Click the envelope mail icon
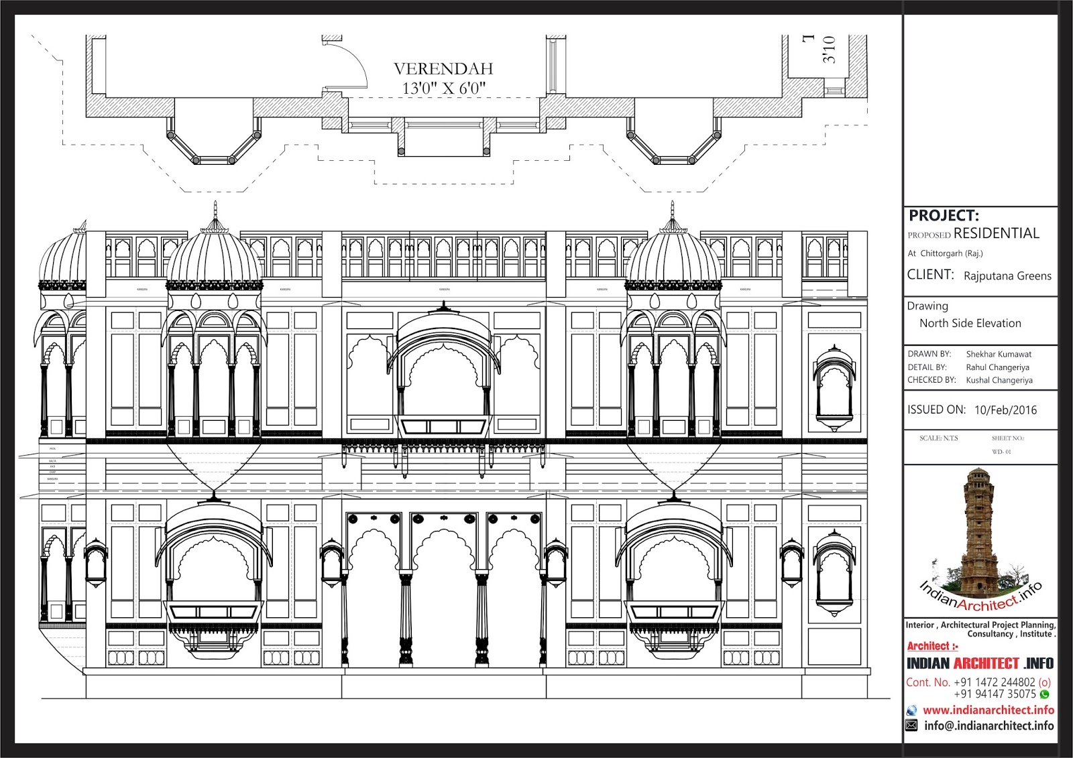 coord(911,726)
